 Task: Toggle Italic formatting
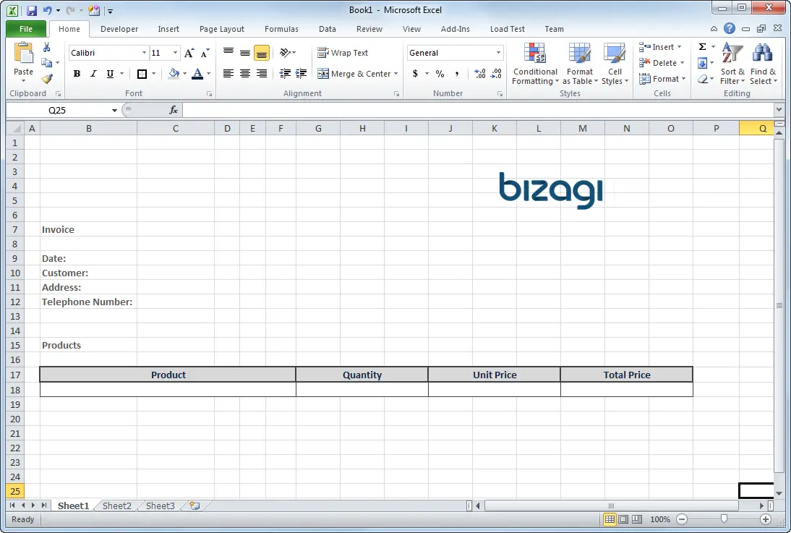pos(93,74)
